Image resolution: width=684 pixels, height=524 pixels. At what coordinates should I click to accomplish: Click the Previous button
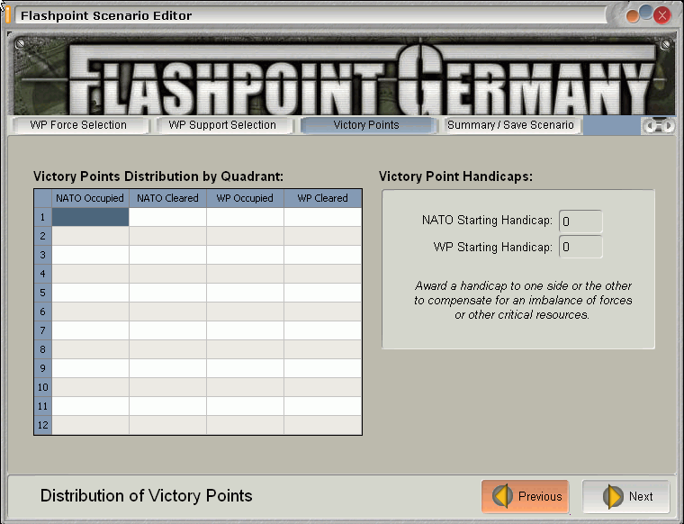pyautogui.click(x=526, y=496)
